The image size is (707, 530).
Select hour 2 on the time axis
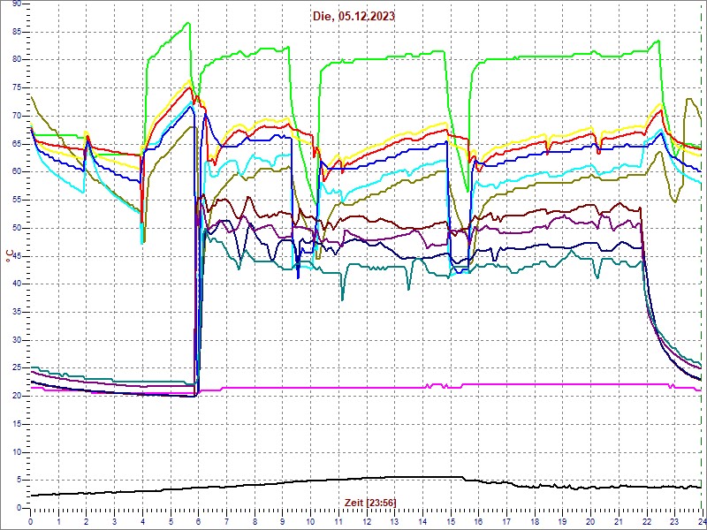[x=87, y=522]
